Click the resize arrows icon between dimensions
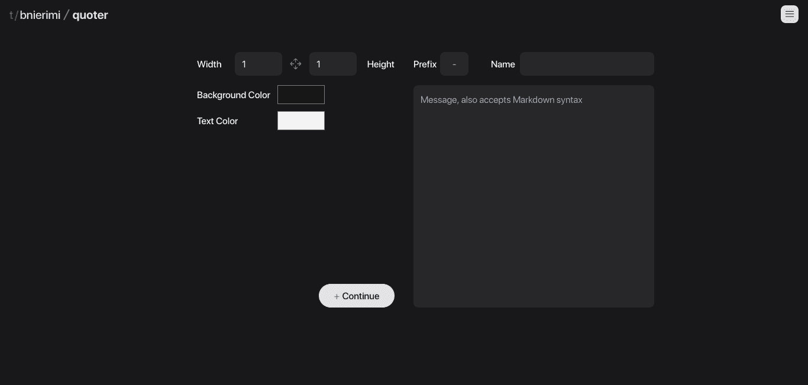This screenshot has height=385, width=808. coord(296,64)
